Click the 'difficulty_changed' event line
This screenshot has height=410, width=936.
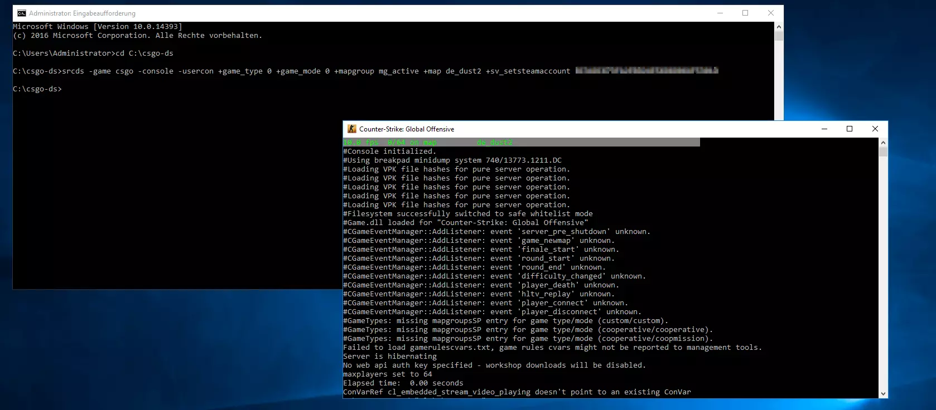495,276
